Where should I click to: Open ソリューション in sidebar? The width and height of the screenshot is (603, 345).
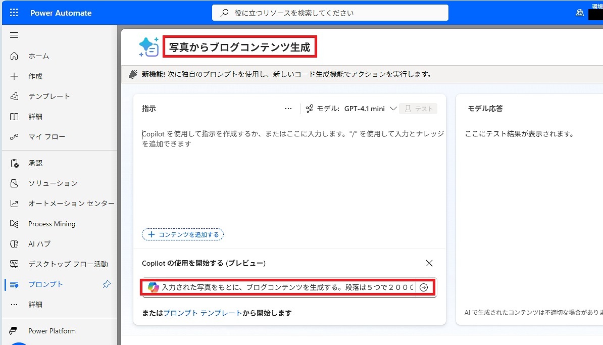coord(53,183)
